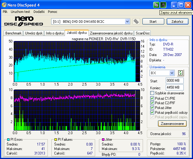Click the disc type value DVD-R
This screenshot has width=193, height=159.
tap(168, 44)
